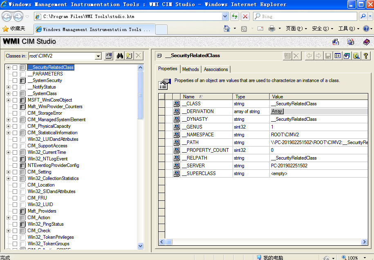The image size is (374, 260).
Task: Expand the __NotifyStatus tree node
Action: 8,87
